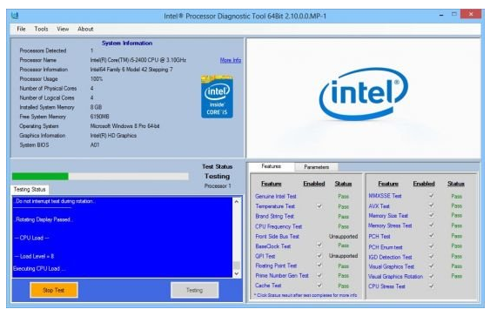Maximize the Processor Diagnostic Tool window
The height and width of the screenshot is (316, 490).
pos(454,15)
